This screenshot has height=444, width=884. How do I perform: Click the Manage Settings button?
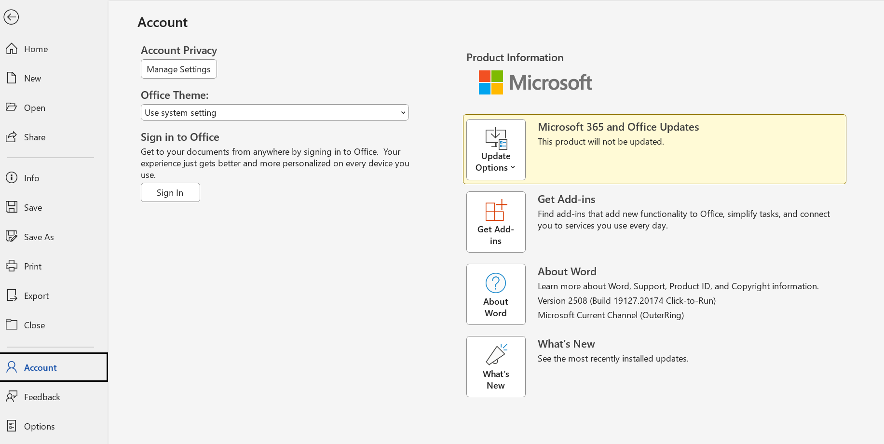(178, 69)
